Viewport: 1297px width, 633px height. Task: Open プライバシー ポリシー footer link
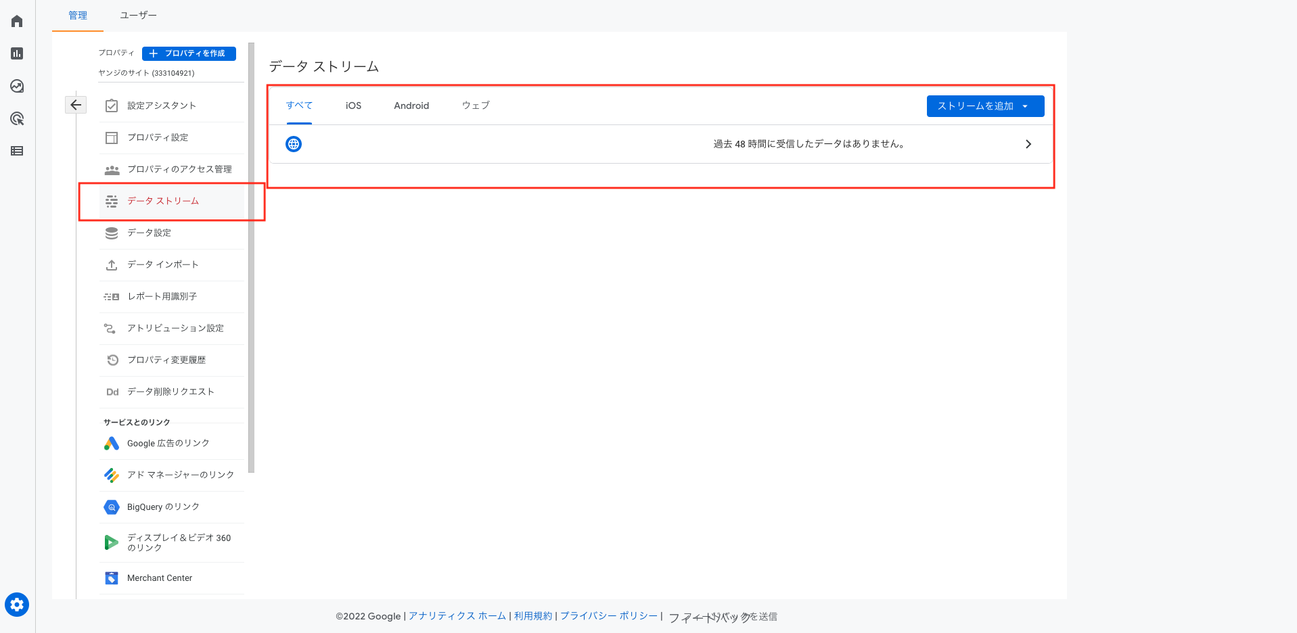pos(609,616)
